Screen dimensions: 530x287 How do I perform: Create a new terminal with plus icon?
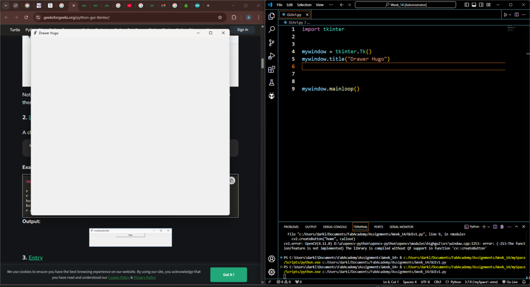(x=484, y=227)
